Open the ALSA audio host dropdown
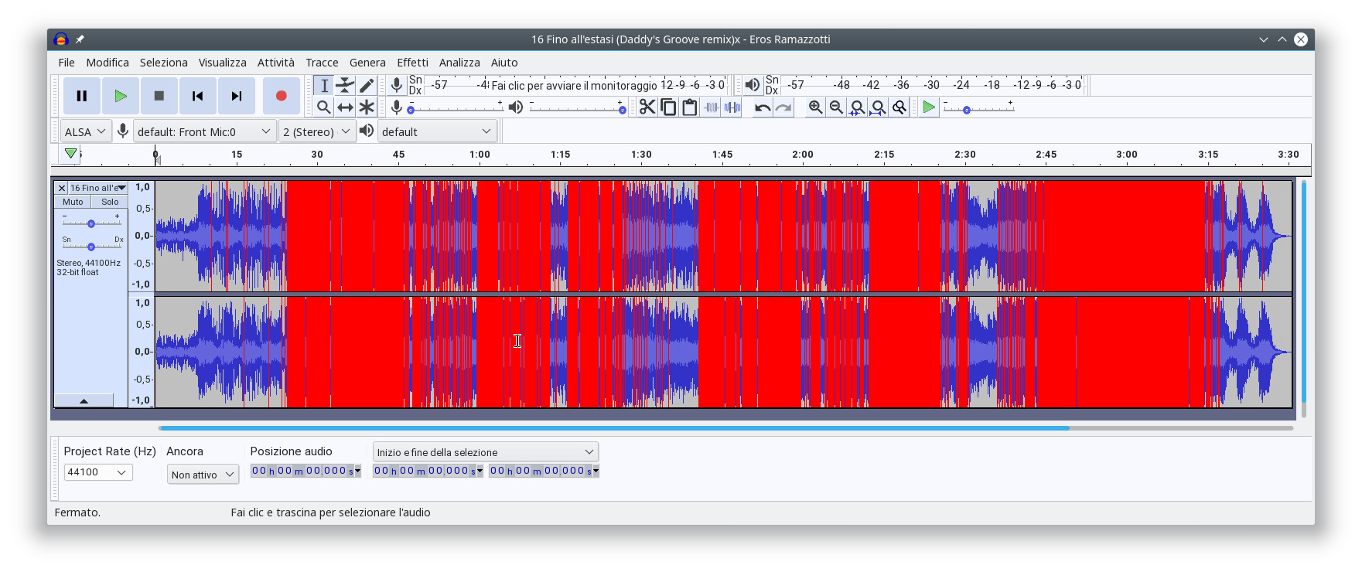The height and width of the screenshot is (572, 1362). pos(86,131)
